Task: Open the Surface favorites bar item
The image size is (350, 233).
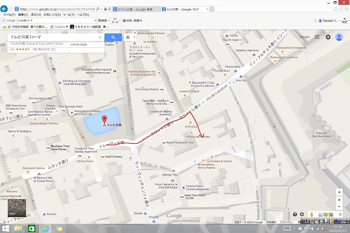Action: pos(58,27)
